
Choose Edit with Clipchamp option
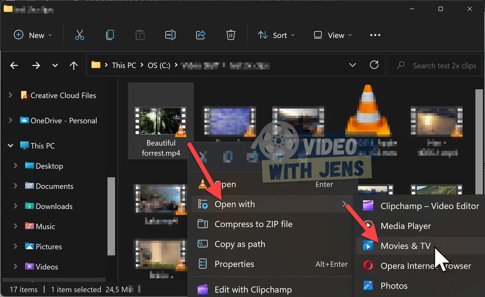[272, 289]
